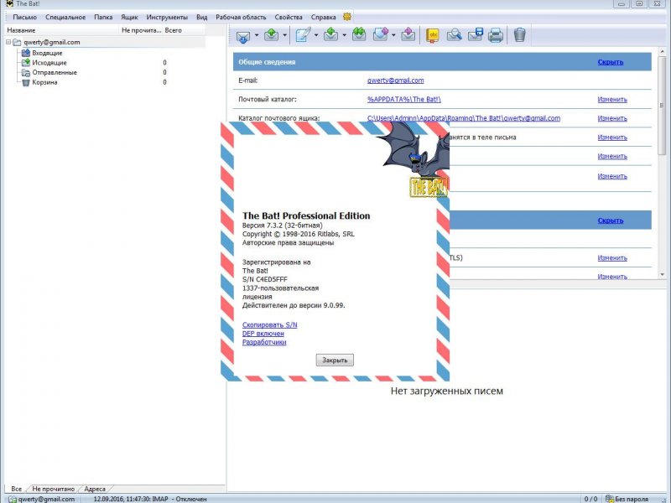
Task: Click the qwerty@gmail.com E-mail link
Action: click(395, 80)
